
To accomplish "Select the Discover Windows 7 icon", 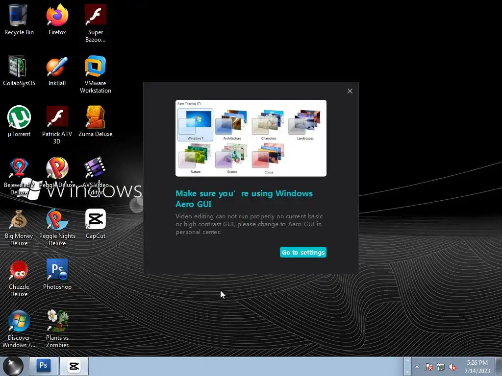I will click(x=19, y=329).
